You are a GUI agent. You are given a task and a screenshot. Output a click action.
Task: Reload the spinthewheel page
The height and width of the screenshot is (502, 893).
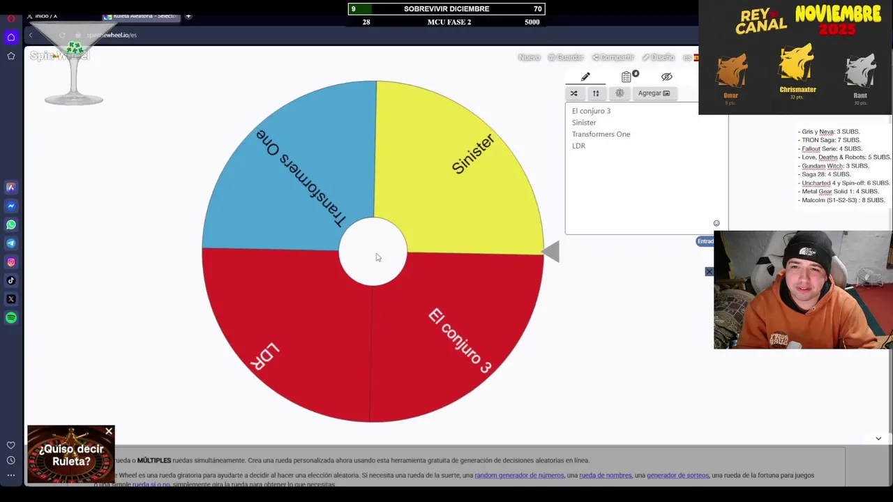click(62, 35)
